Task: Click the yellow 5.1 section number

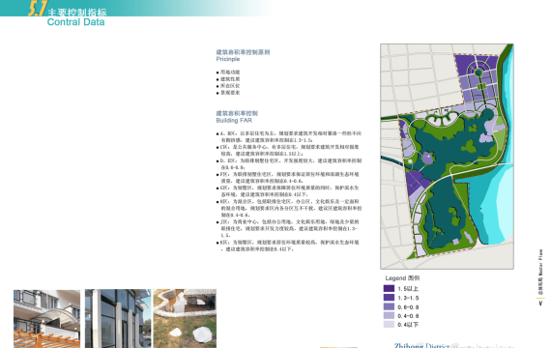Action: pyautogui.click(x=37, y=9)
